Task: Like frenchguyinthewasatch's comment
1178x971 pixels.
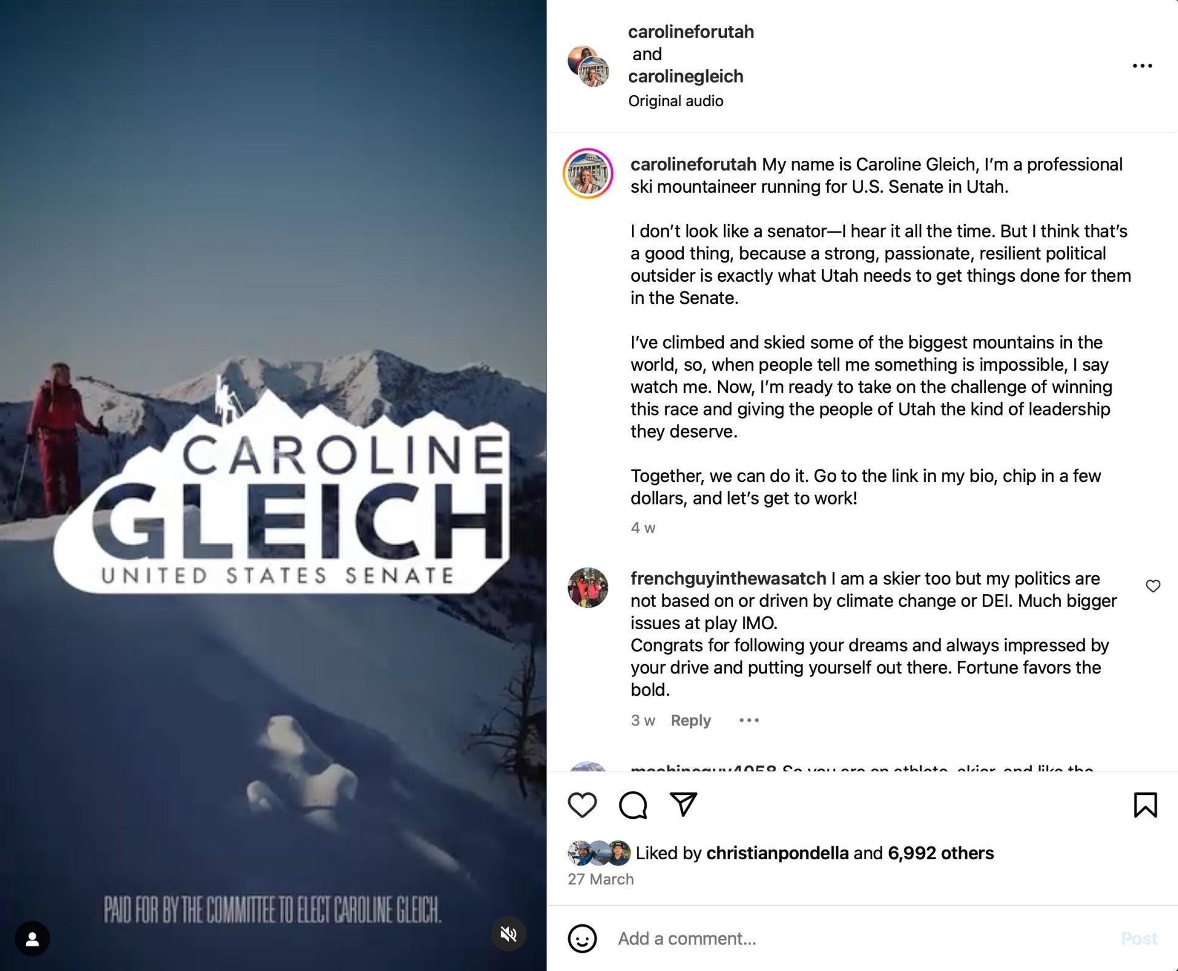Action: 1153,586
